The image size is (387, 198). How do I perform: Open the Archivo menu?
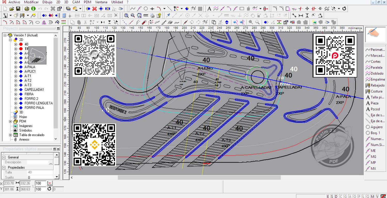[14, 2]
